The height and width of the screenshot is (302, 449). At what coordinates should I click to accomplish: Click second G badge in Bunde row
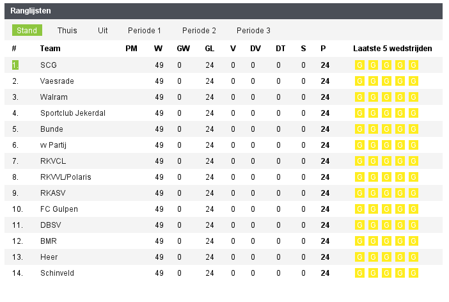coord(373,129)
